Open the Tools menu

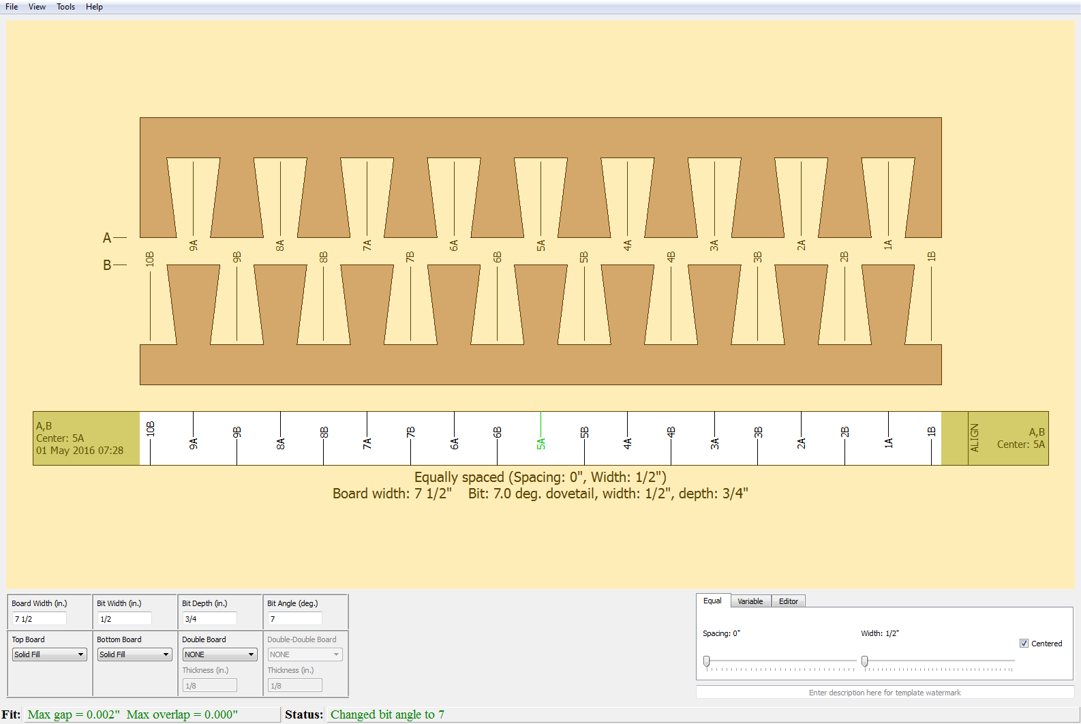click(x=65, y=7)
